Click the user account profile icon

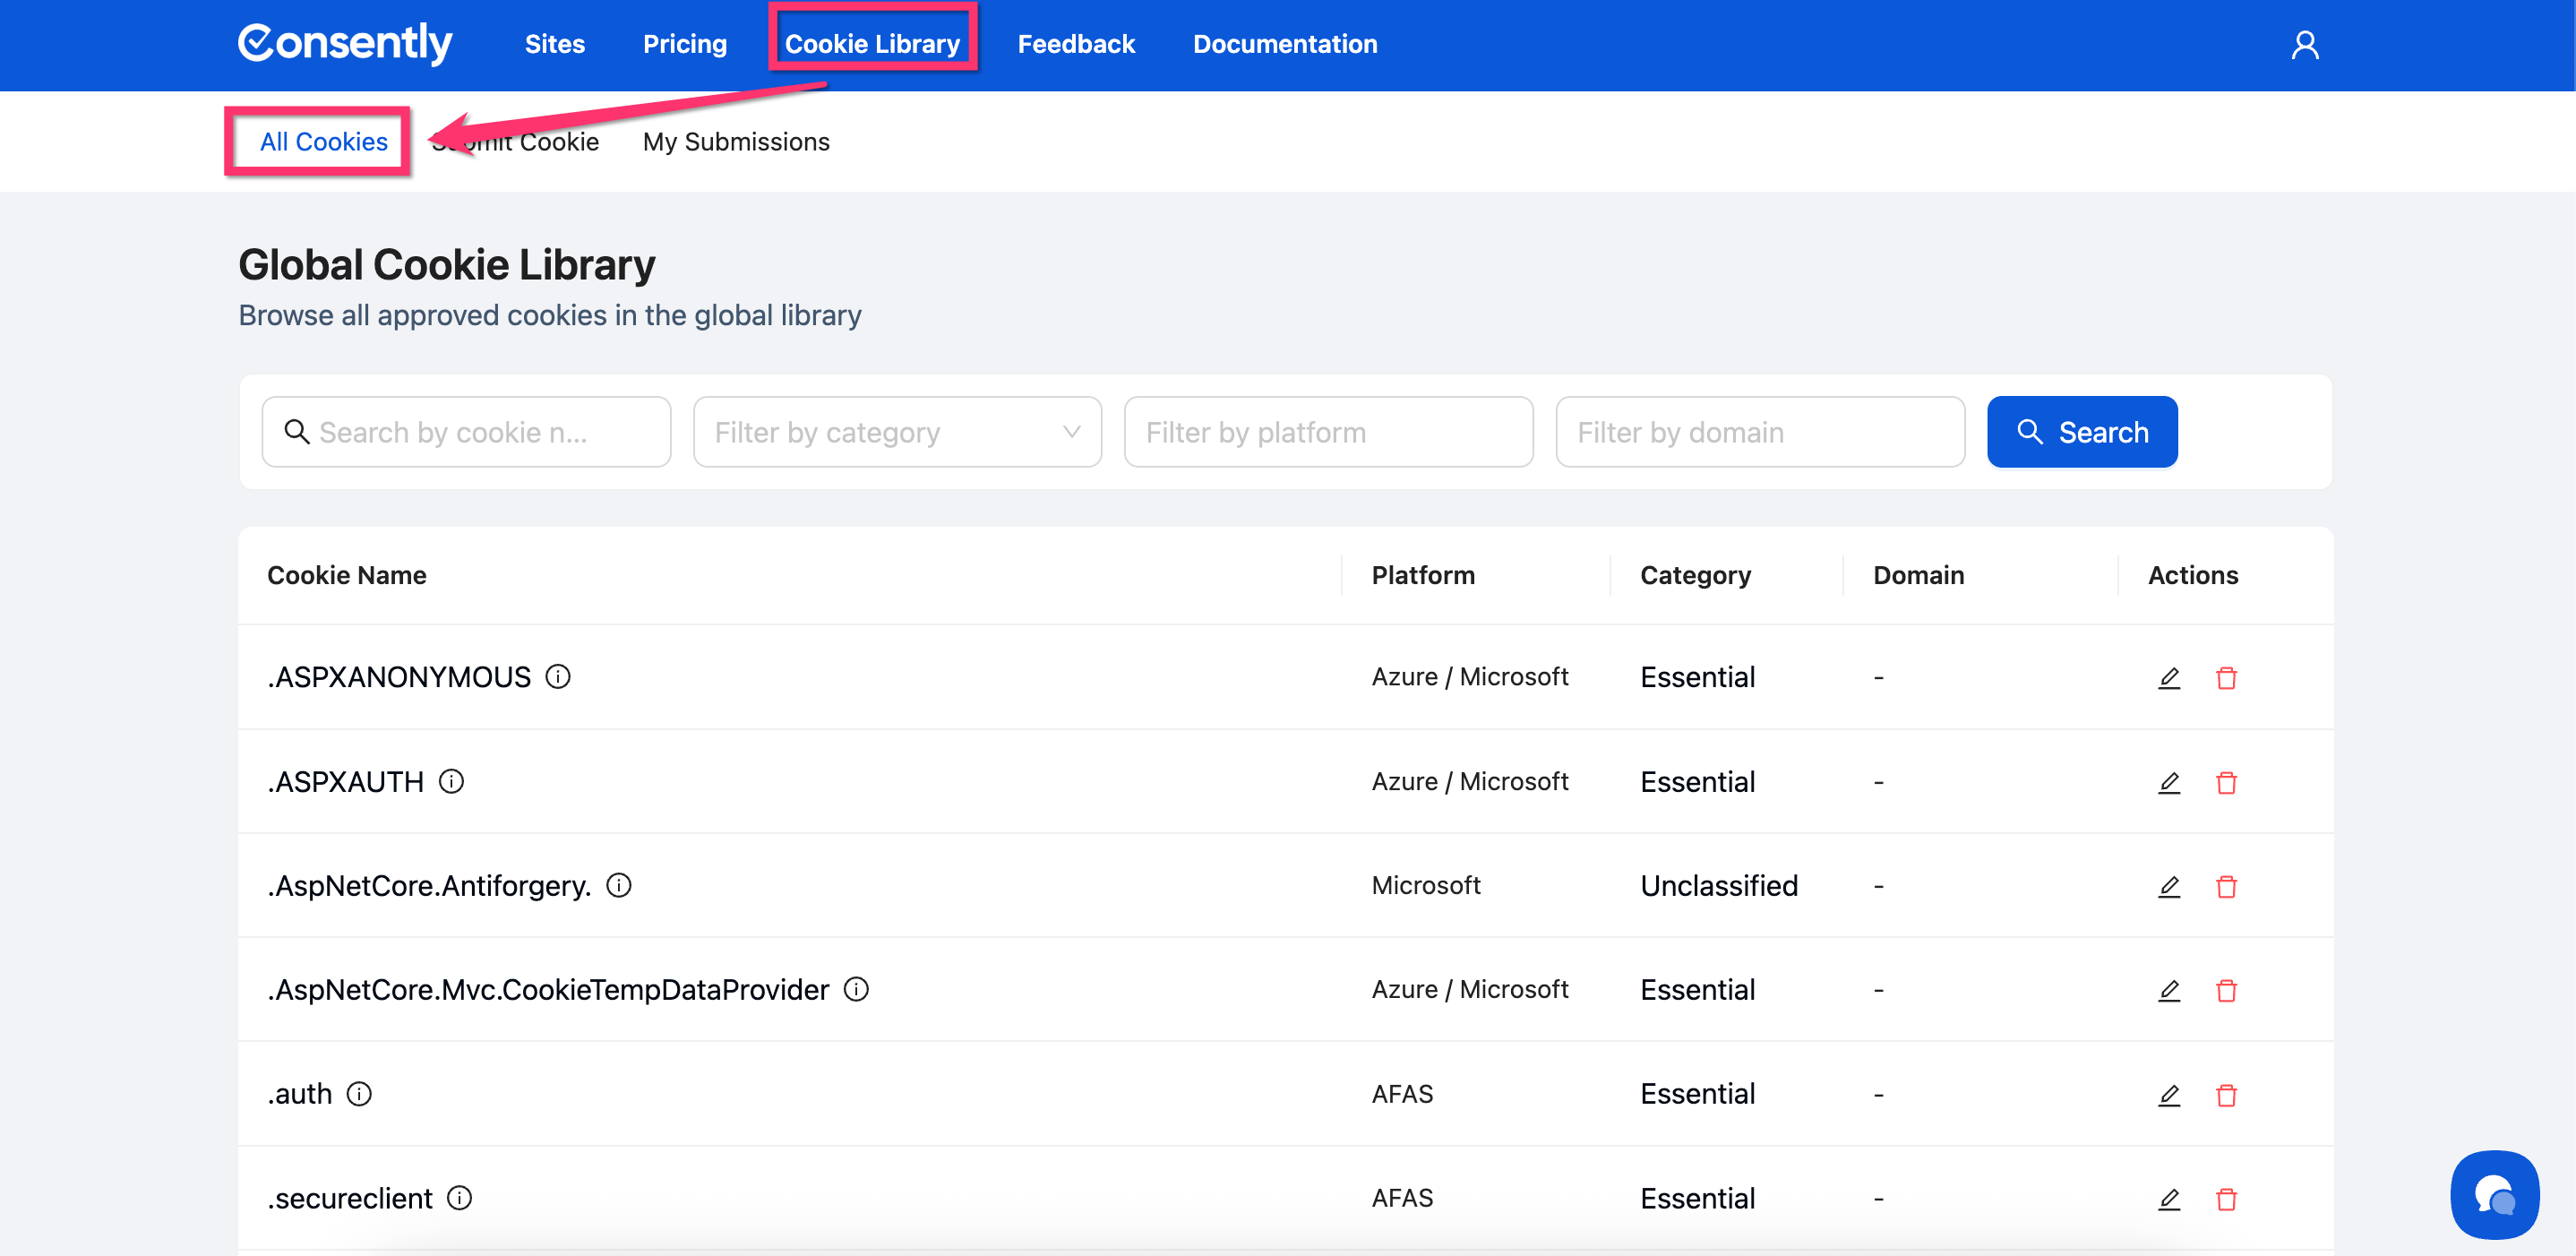pos(2304,45)
